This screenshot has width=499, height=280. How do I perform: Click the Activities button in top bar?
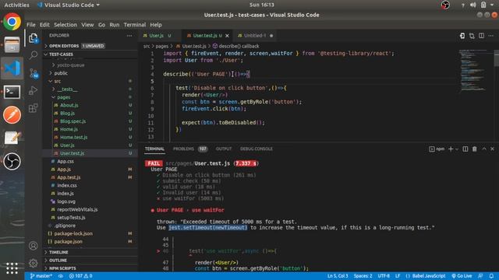(x=16, y=5)
